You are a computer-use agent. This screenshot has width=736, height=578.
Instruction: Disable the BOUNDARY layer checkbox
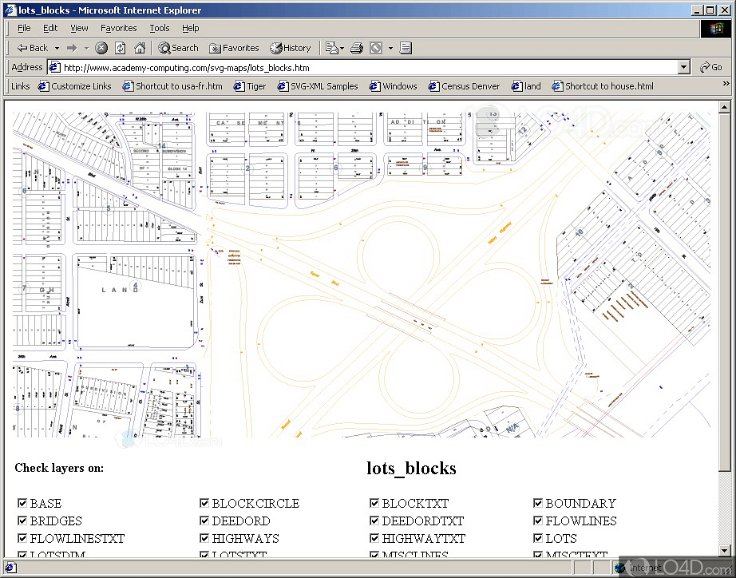tap(538, 504)
